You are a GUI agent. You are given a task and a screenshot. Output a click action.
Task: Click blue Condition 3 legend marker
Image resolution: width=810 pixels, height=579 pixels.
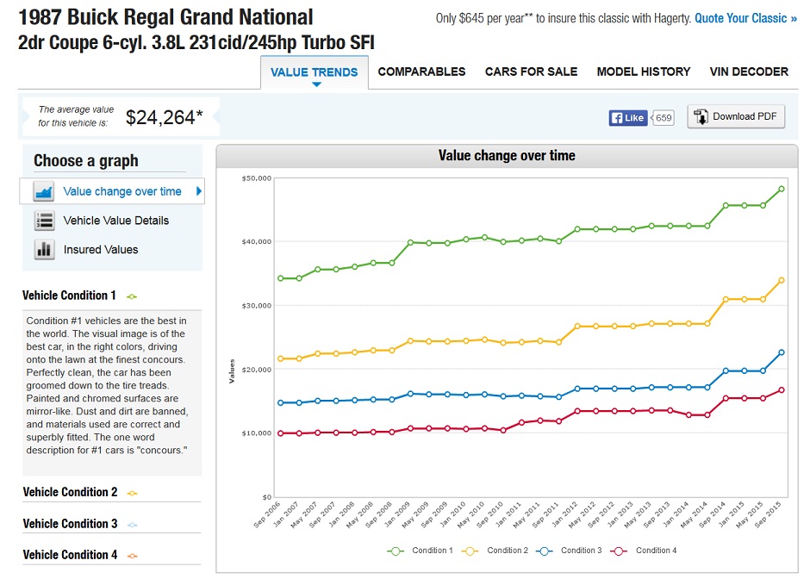(x=545, y=551)
